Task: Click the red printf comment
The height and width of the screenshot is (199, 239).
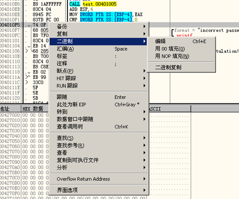Action: (x=185, y=35)
